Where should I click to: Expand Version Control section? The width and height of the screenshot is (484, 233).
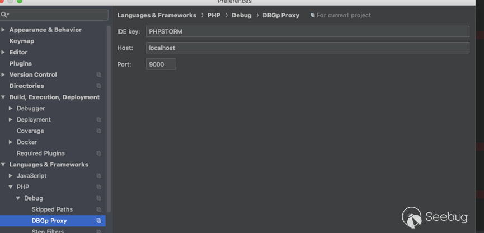click(3, 74)
